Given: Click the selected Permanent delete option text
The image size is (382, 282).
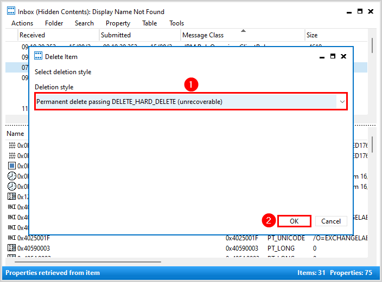Looking at the screenshot, I should (129, 102).
